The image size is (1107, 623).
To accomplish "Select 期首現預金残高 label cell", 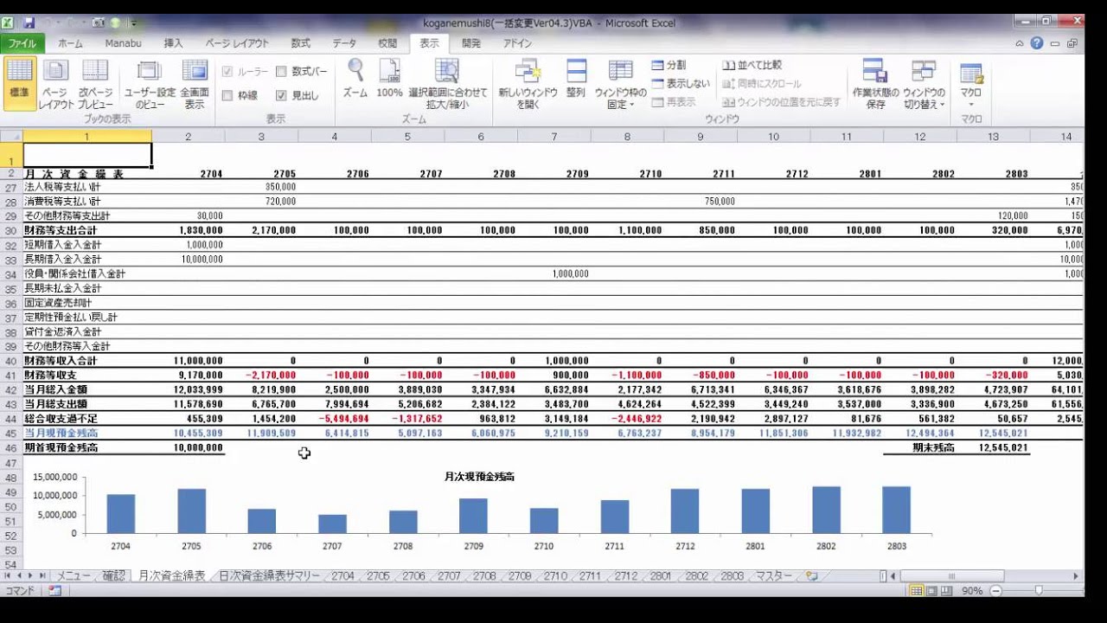I will tap(61, 447).
